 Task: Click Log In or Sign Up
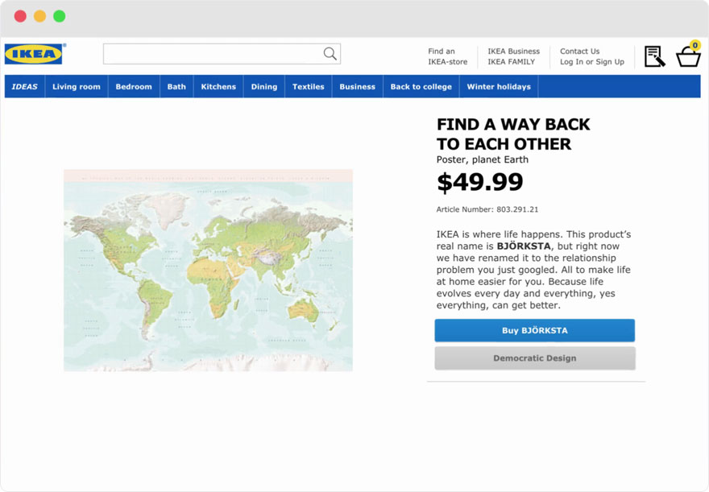point(592,62)
